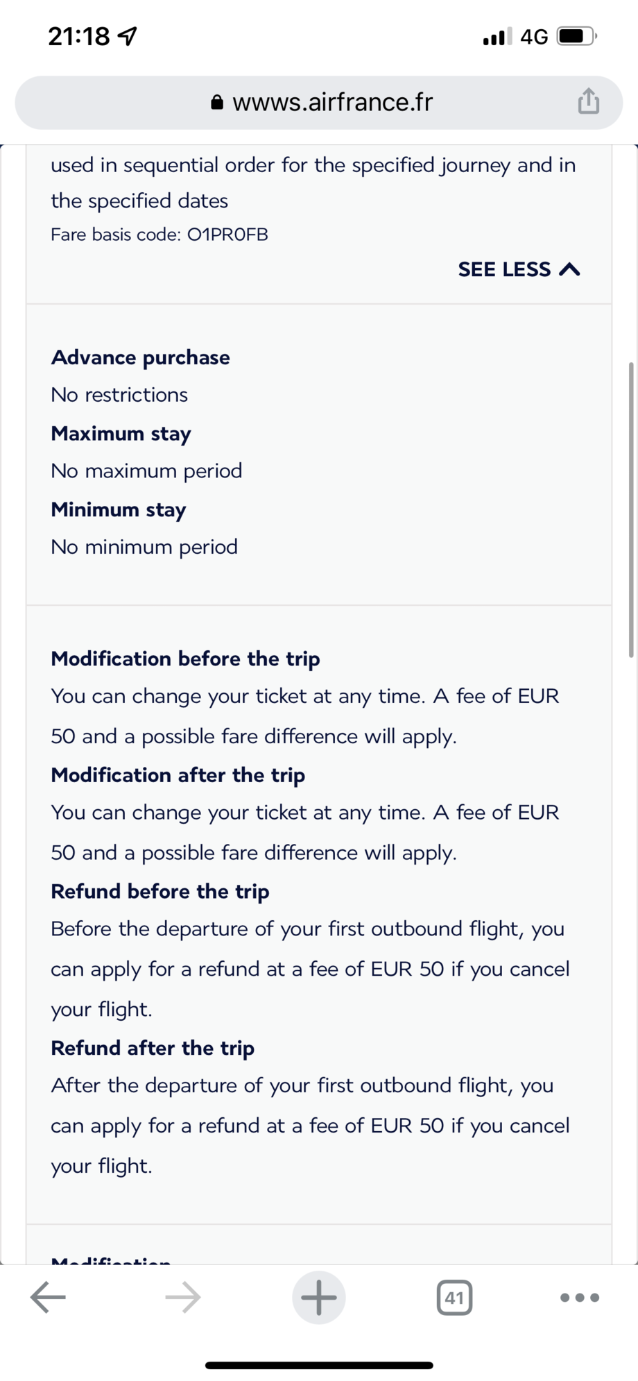The image size is (638, 1381).
Task: Tap the wwws.airfrance.fr address field
Action: pos(331,103)
